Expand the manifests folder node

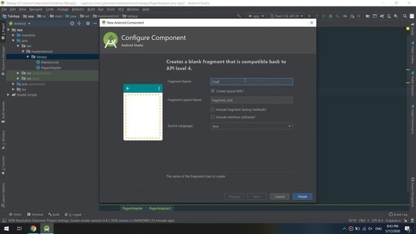(13, 35)
